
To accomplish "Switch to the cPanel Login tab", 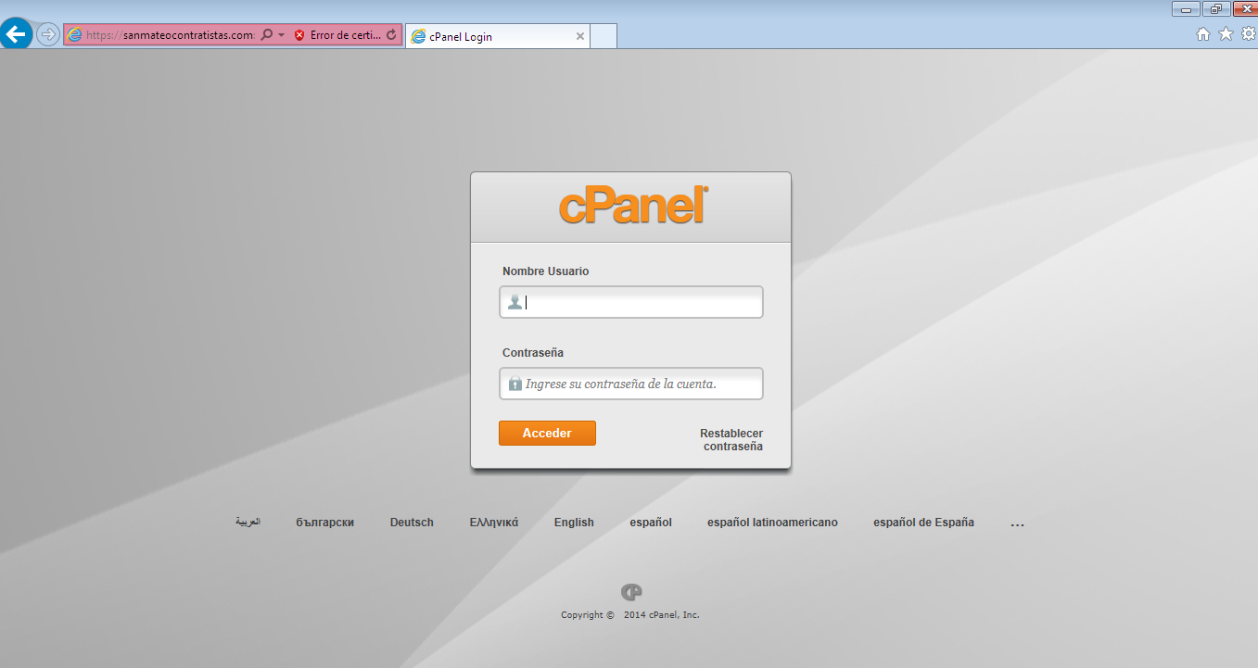I will point(491,36).
